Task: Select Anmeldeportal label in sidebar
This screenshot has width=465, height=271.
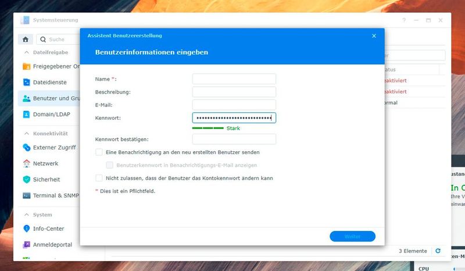Action: click(52, 245)
